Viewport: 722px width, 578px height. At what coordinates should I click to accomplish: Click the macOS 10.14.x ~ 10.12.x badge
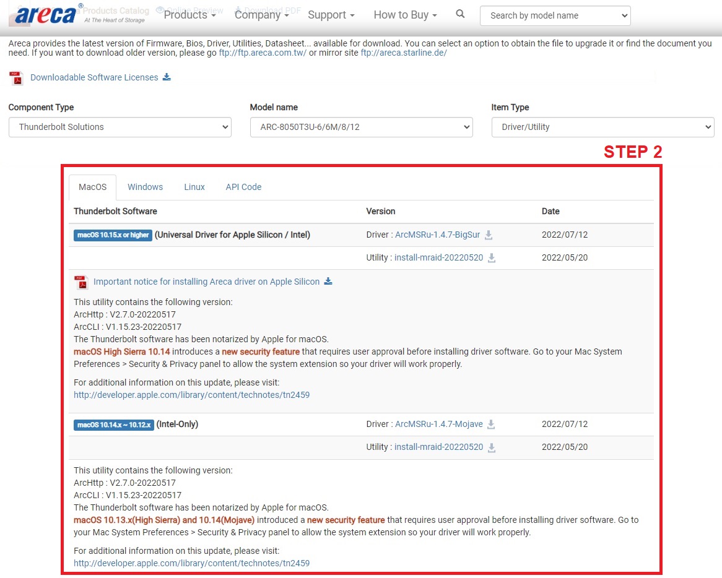[x=114, y=425]
